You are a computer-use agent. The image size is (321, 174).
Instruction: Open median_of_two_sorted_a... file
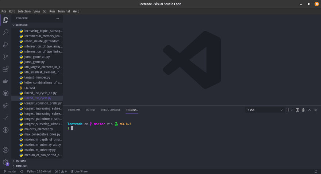[37, 155]
